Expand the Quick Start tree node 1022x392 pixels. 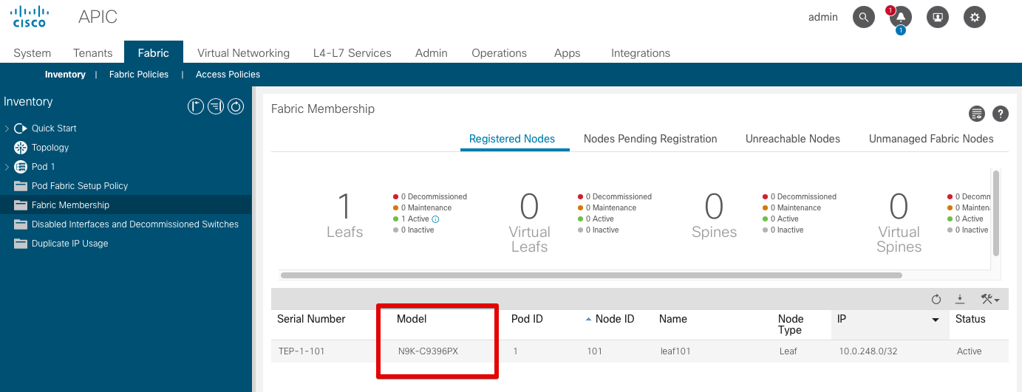pos(7,128)
